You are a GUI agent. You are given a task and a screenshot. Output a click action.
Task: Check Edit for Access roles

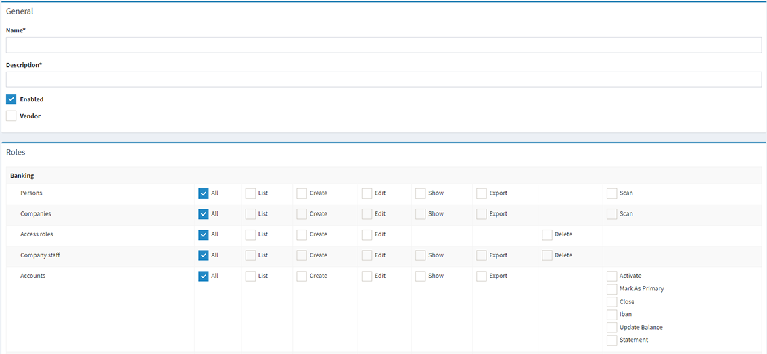pyautogui.click(x=367, y=235)
